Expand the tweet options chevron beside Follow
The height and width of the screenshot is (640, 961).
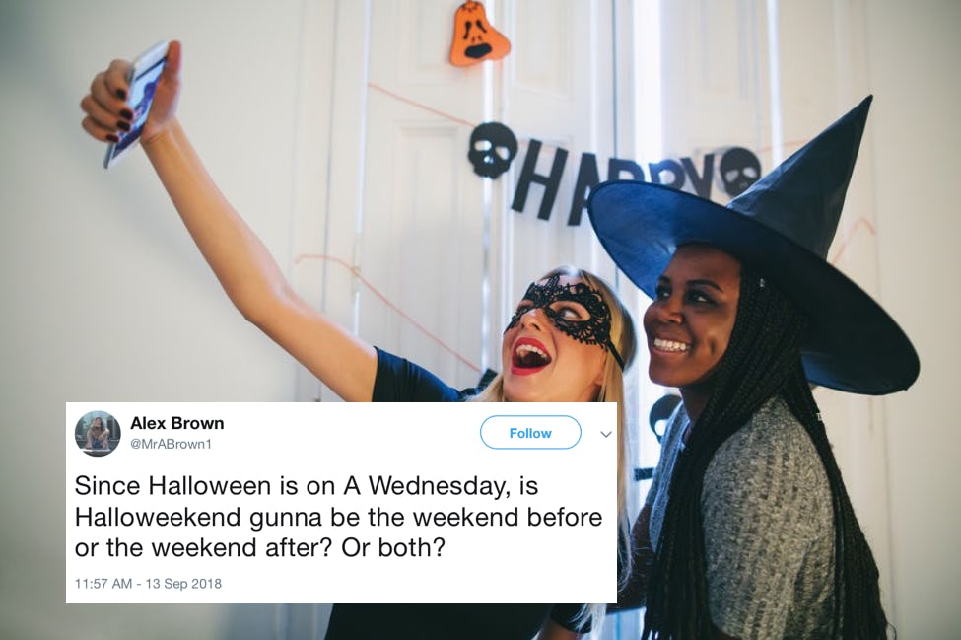pyautogui.click(x=606, y=434)
